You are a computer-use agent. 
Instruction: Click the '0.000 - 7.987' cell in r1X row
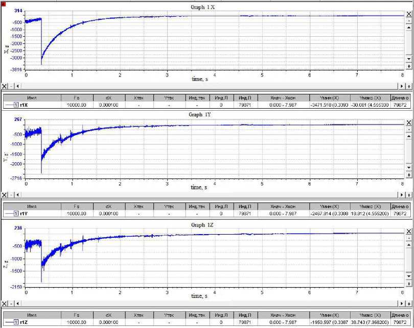point(283,105)
